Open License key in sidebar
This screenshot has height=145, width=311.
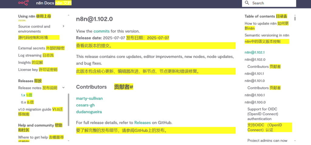28,69
